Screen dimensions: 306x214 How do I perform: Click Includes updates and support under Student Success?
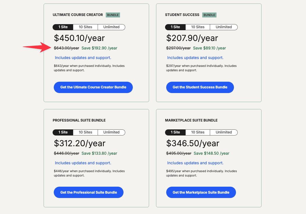[195, 58]
